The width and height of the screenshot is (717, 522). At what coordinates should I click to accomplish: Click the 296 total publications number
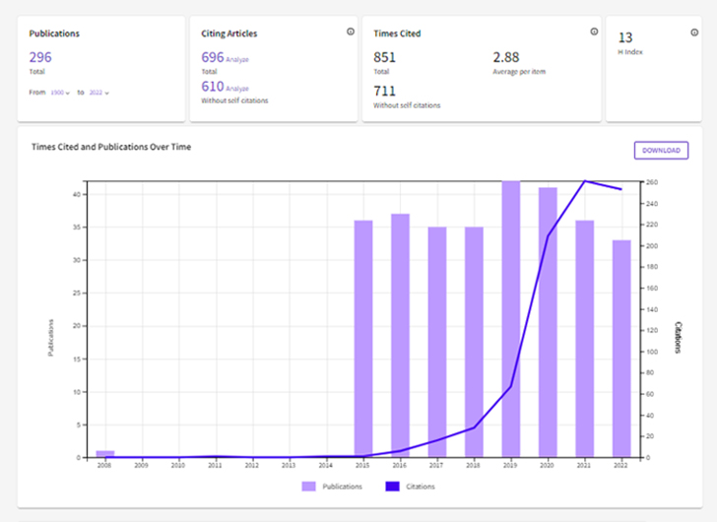(x=40, y=57)
